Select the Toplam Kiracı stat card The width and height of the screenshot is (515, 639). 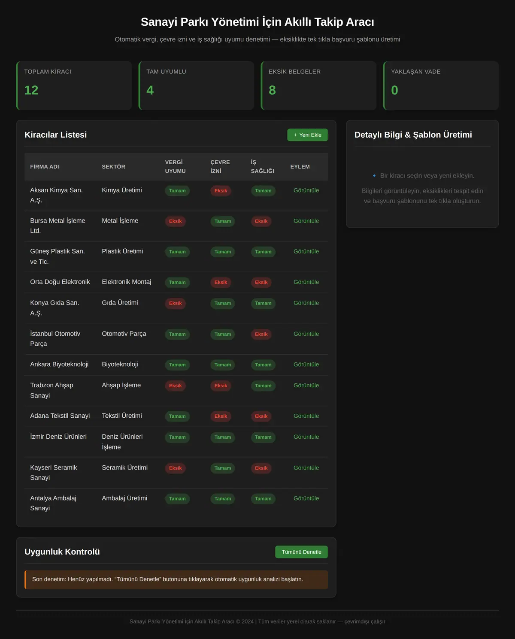pos(74,85)
